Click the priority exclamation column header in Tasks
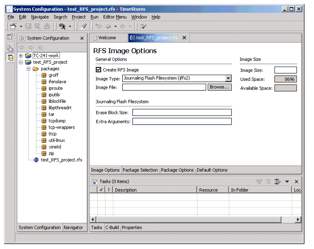This screenshot has width=314, height=249. (x=109, y=190)
